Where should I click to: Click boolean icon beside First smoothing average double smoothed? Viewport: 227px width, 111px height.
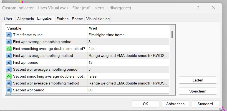(9, 49)
